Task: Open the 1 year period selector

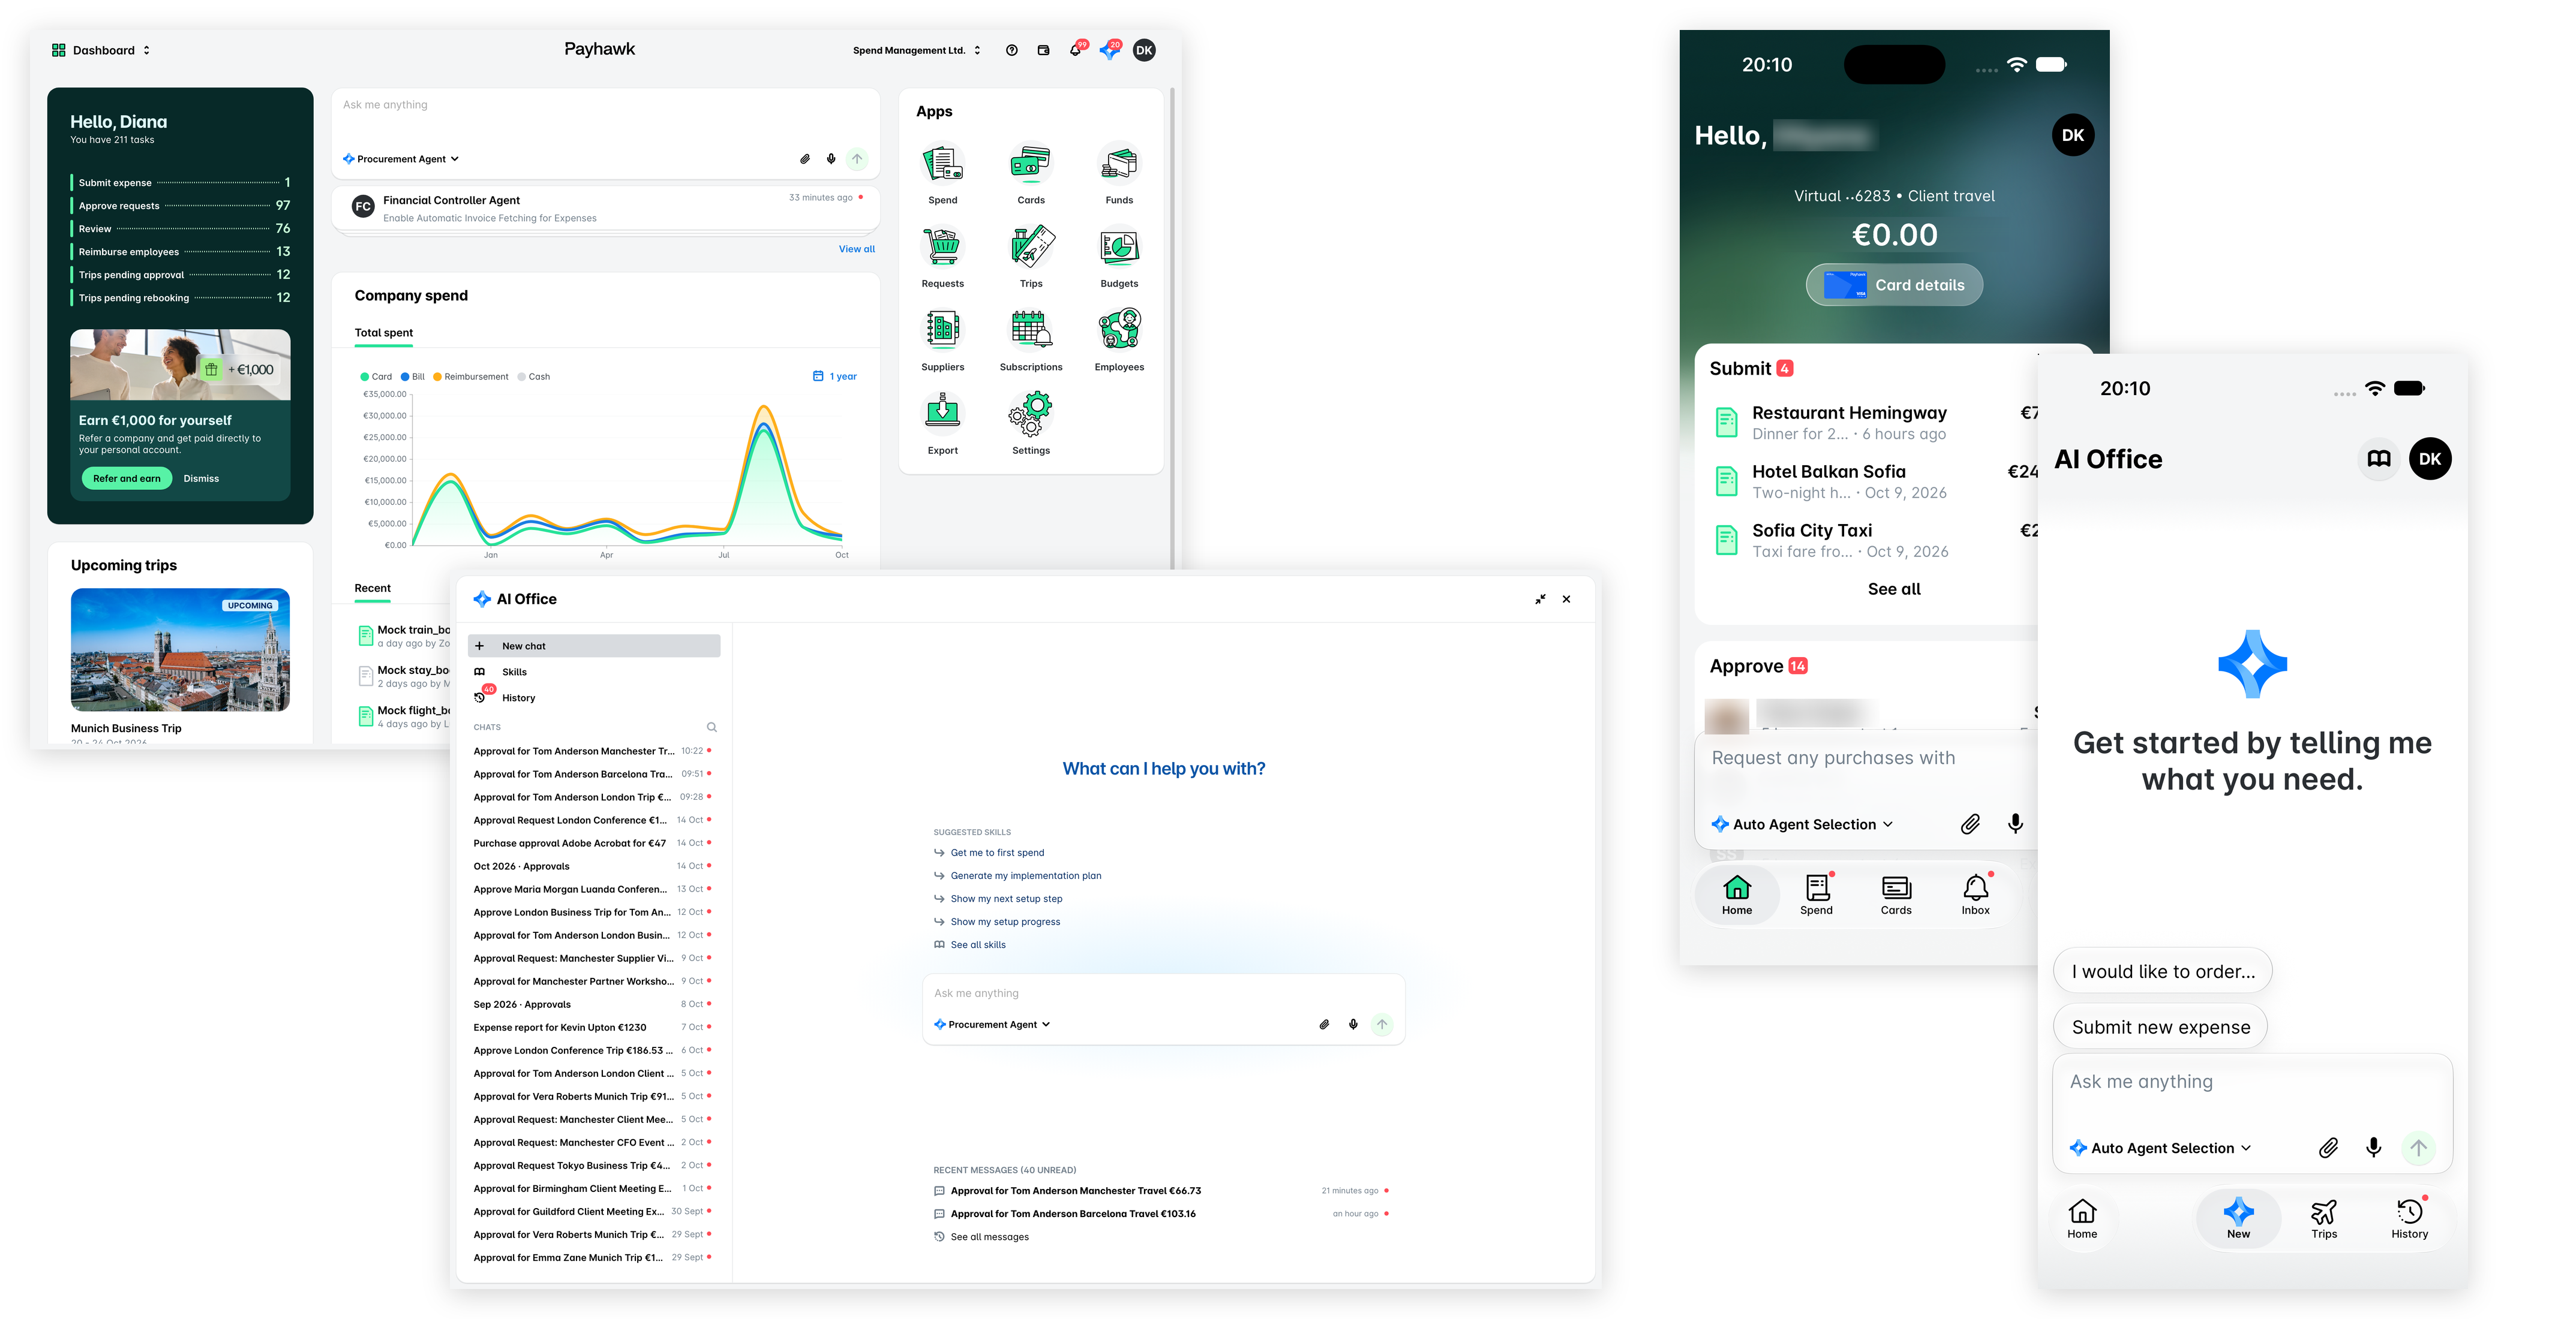Action: click(835, 377)
